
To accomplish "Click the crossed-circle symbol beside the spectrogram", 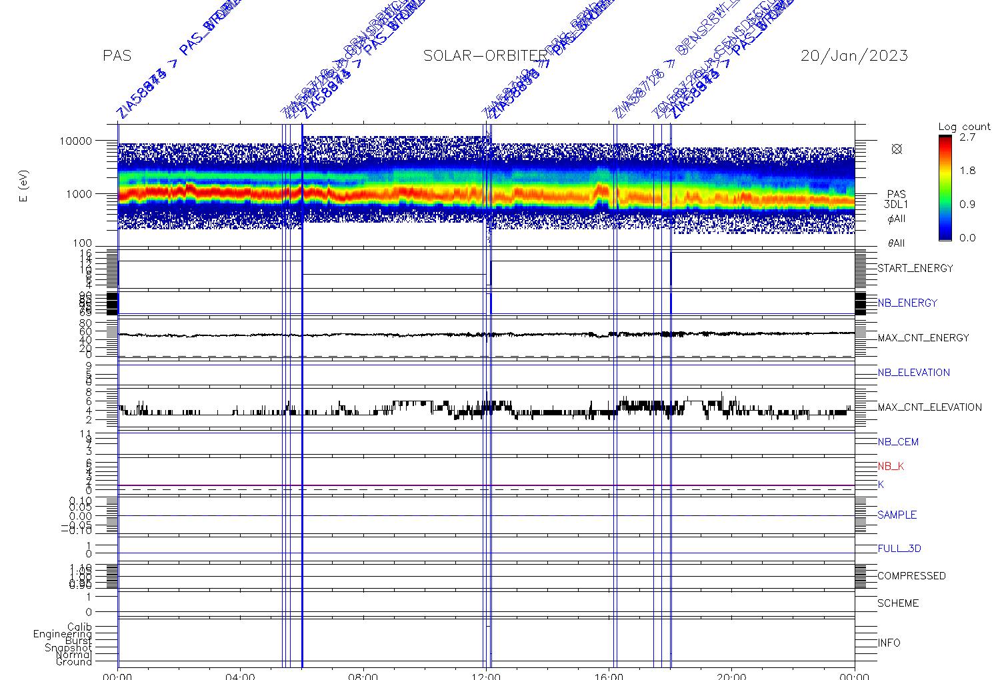I will (x=896, y=149).
